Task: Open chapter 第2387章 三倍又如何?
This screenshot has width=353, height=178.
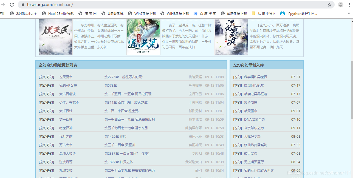Action: (127, 154)
